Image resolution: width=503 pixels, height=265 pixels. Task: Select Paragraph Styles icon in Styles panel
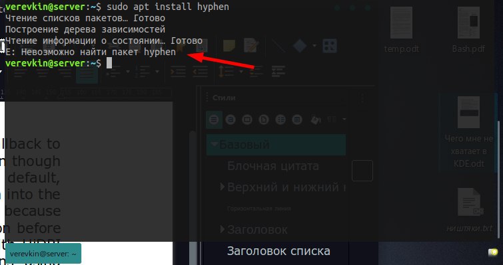214,120
